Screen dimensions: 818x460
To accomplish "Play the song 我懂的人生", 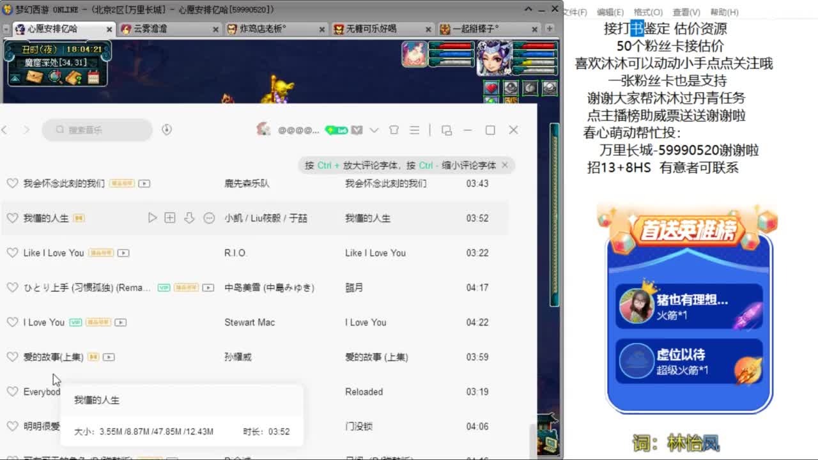I will coord(152,218).
